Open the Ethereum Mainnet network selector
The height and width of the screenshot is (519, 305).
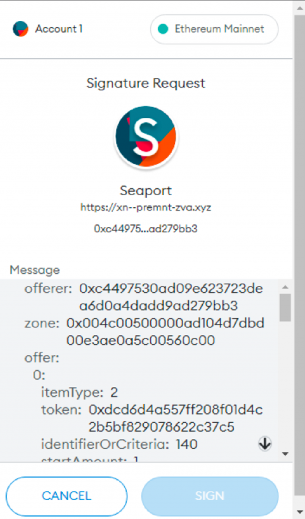(214, 29)
